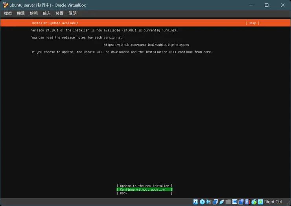
Task: Open the installer Help option
Action: click(252, 23)
